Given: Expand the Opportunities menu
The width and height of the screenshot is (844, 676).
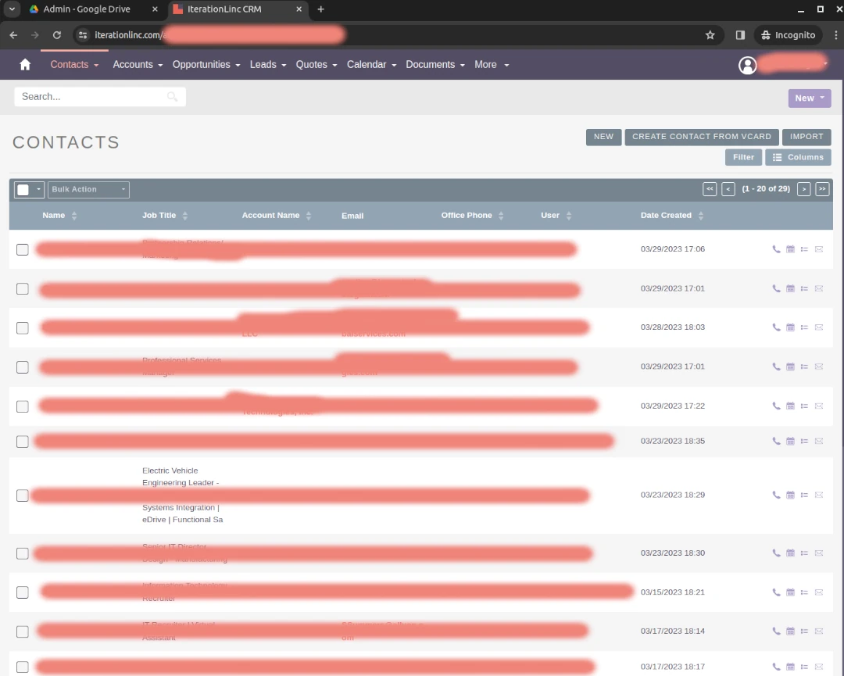Looking at the screenshot, I should pyautogui.click(x=206, y=65).
